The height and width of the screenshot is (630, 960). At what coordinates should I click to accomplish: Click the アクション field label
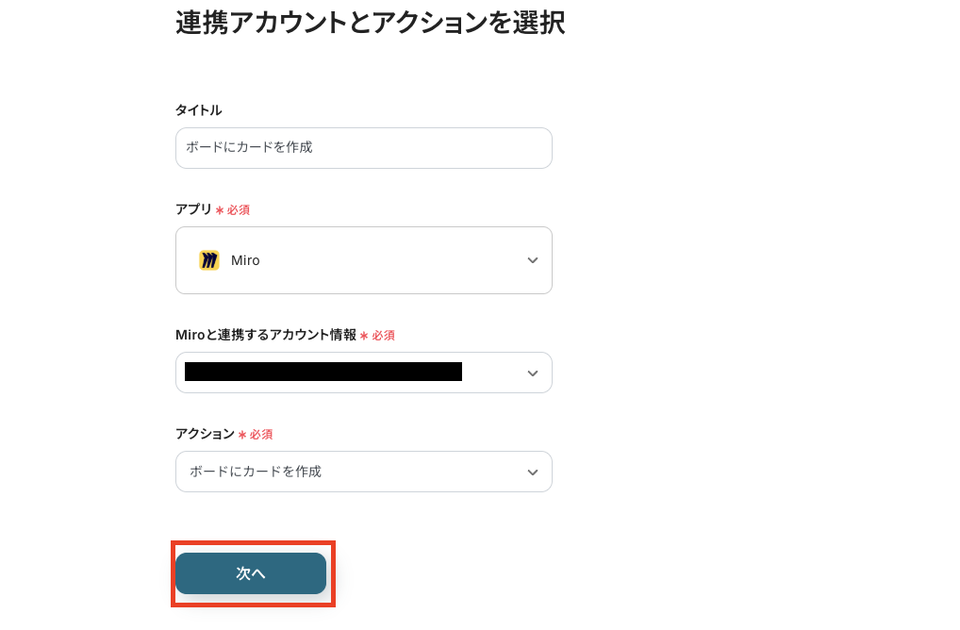tap(204, 434)
